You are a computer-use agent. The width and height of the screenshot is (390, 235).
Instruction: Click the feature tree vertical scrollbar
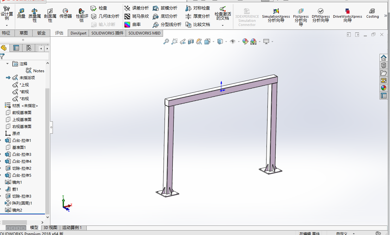click(x=47, y=151)
